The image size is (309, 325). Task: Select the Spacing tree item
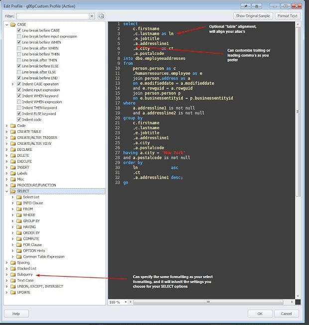[23, 263]
